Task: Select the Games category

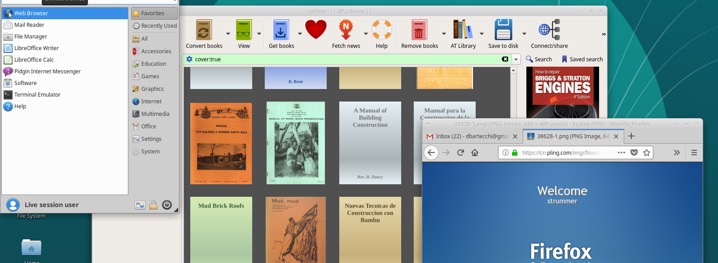Action: pyautogui.click(x=154, y=76)
